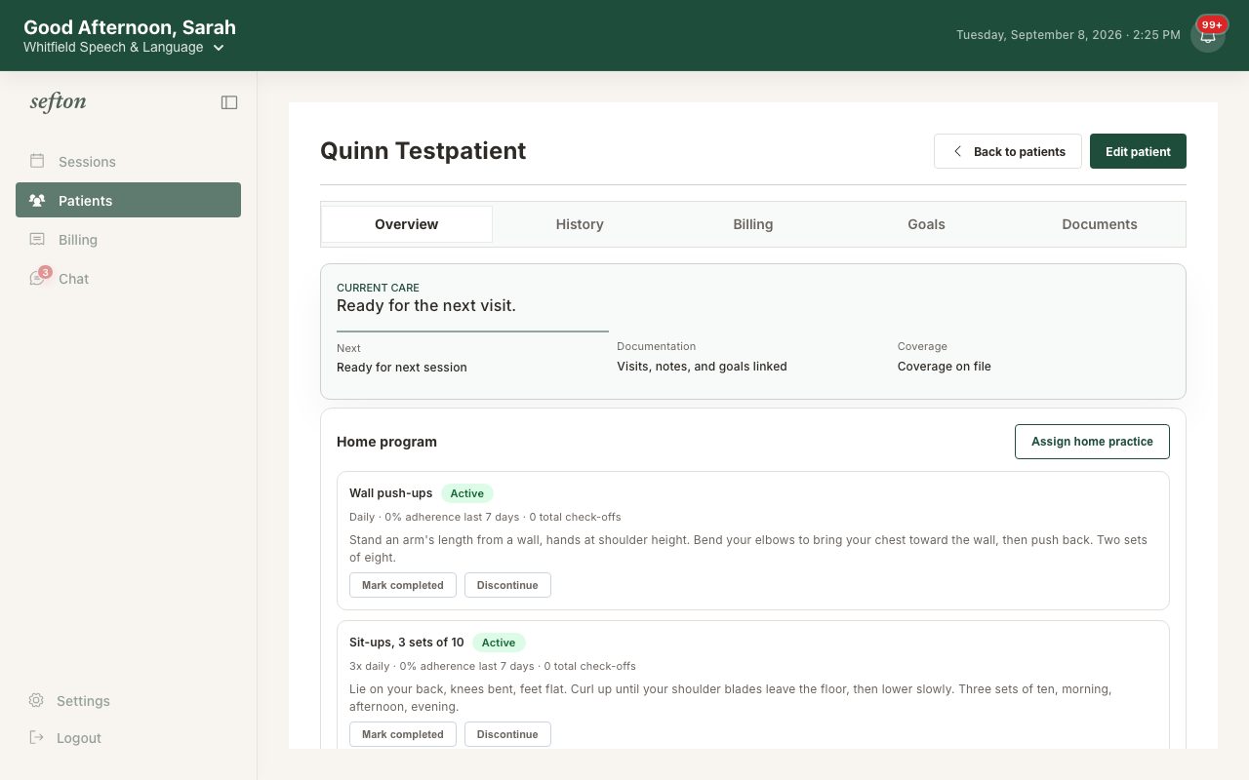Switch to the History tab
The height and width of the screenshot is (780, 1249).
(x=580, y=224)
